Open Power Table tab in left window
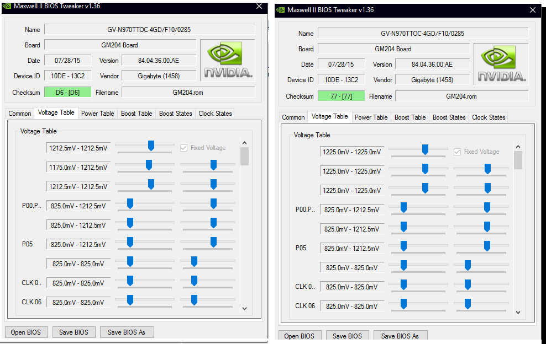Viewport: 546px width, 344px height. 97,113
